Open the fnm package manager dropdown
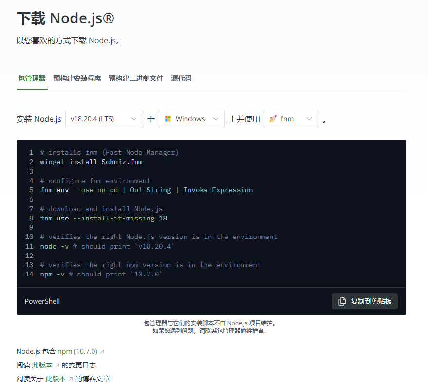 click(x=291, y=119)
